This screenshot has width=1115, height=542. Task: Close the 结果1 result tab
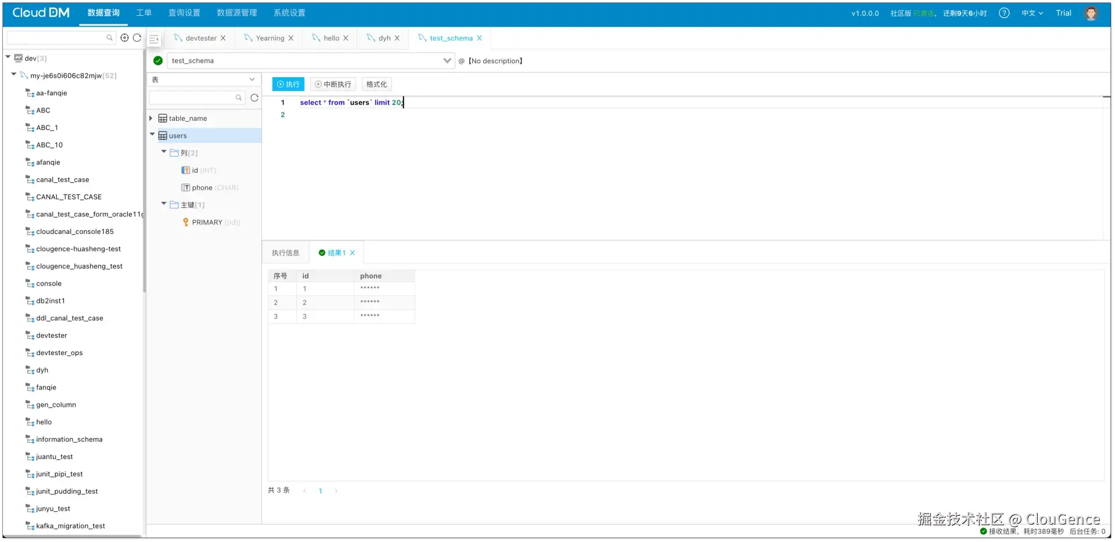pyautogui.click(x=352, y=253)
